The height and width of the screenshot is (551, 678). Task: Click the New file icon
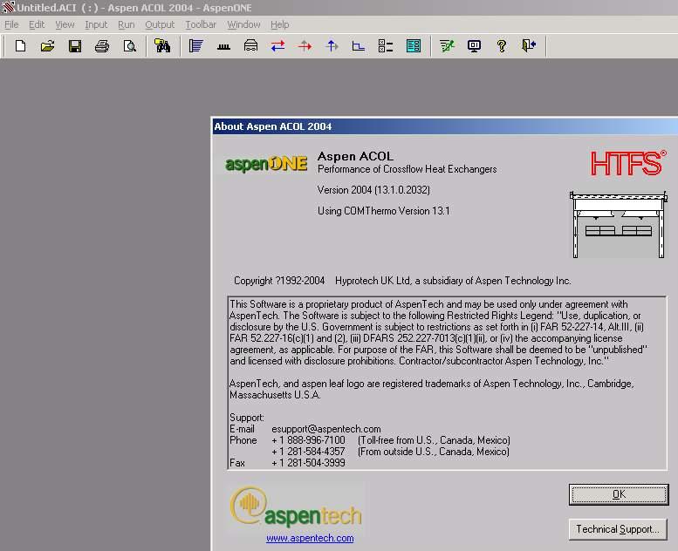(x=20, y=46)
